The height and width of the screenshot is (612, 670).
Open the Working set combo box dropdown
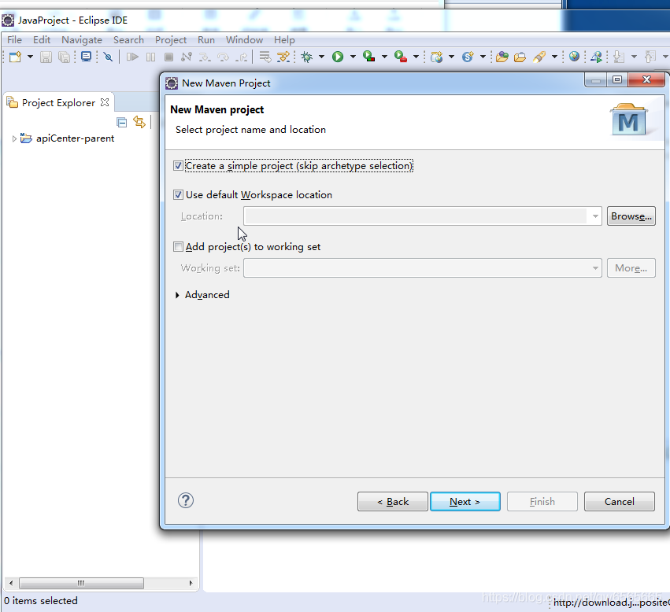(595, 267)
